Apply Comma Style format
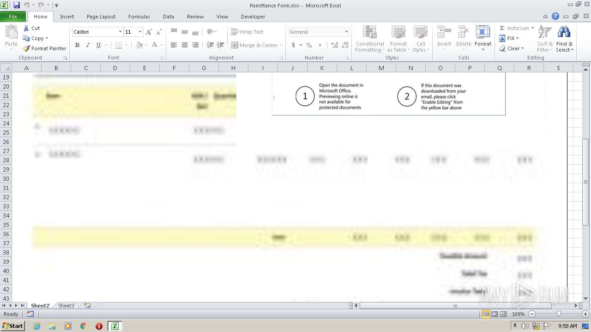Screen dimensions: 591x332 coord(320,45)
